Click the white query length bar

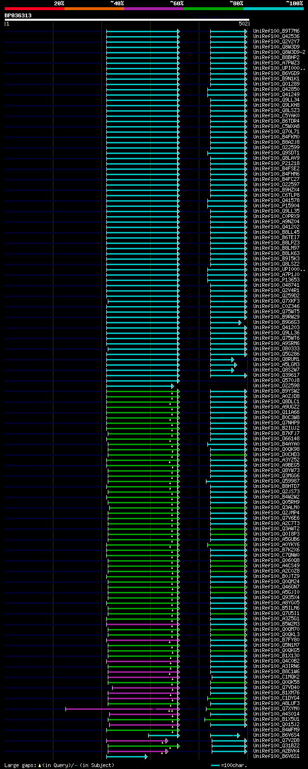[127, 20]
